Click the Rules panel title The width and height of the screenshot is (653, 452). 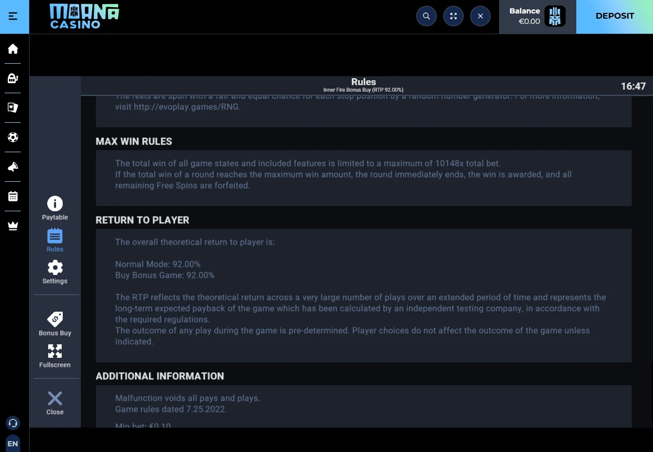pyautogui.click(x=363, y=82)
